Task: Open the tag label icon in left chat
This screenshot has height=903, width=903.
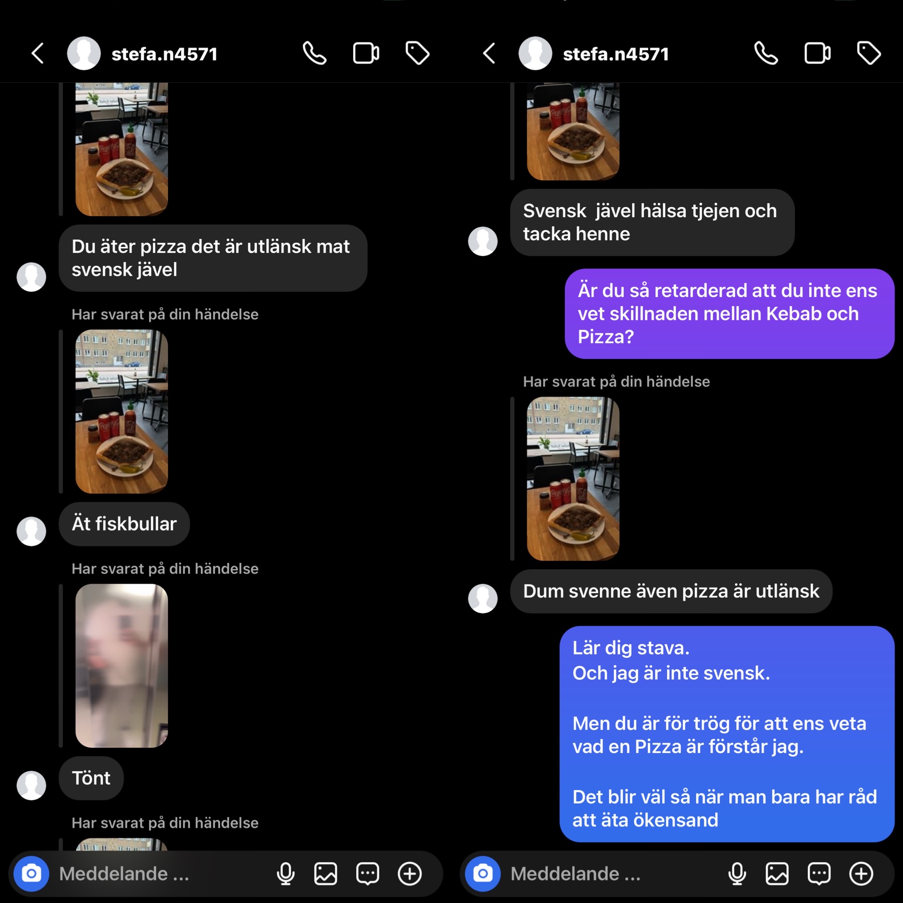Action: point(417,53)
